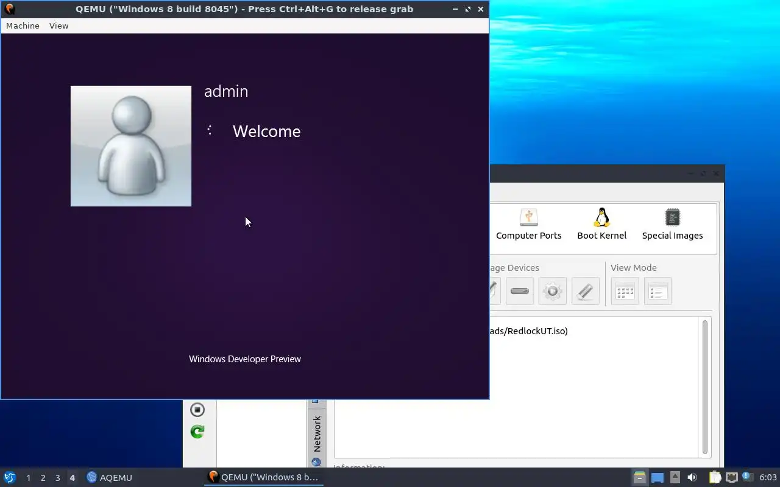This screenshot has width=780, height=487.
Task: Click the admin username text
Action: coord(226,91)
